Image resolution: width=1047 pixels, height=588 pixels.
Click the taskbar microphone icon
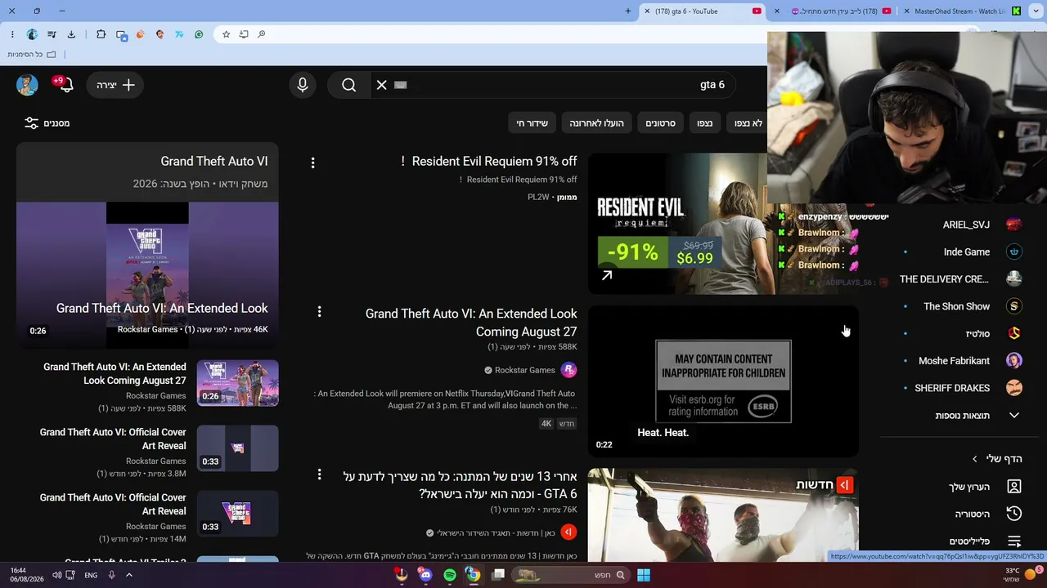tap(112, 575)
